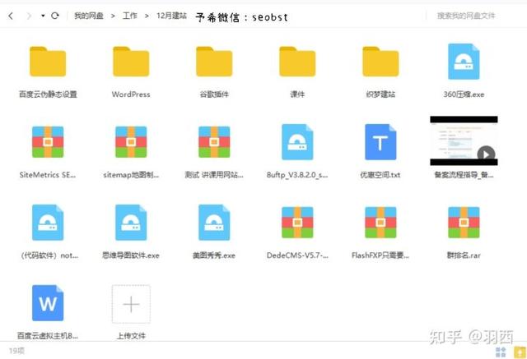Navigate to 我的网盘 breadcrumb
Screen dimensions: 527x359
pyautogui.click(x=89, y=16)
